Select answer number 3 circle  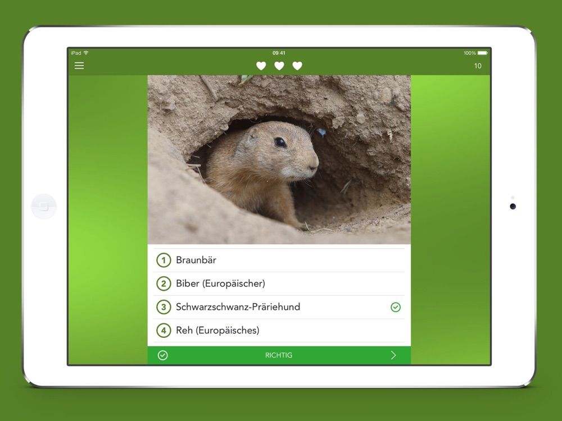click(x=164, y=307)
